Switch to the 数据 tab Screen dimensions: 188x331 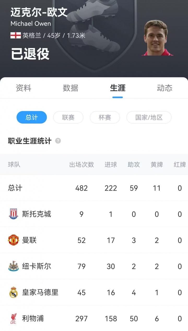coord(70,88)
